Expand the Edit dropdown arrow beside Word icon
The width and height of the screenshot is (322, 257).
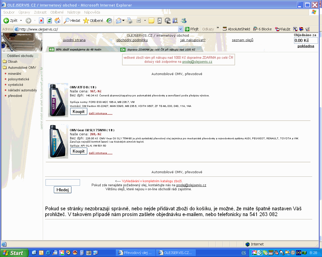(145, 21)
